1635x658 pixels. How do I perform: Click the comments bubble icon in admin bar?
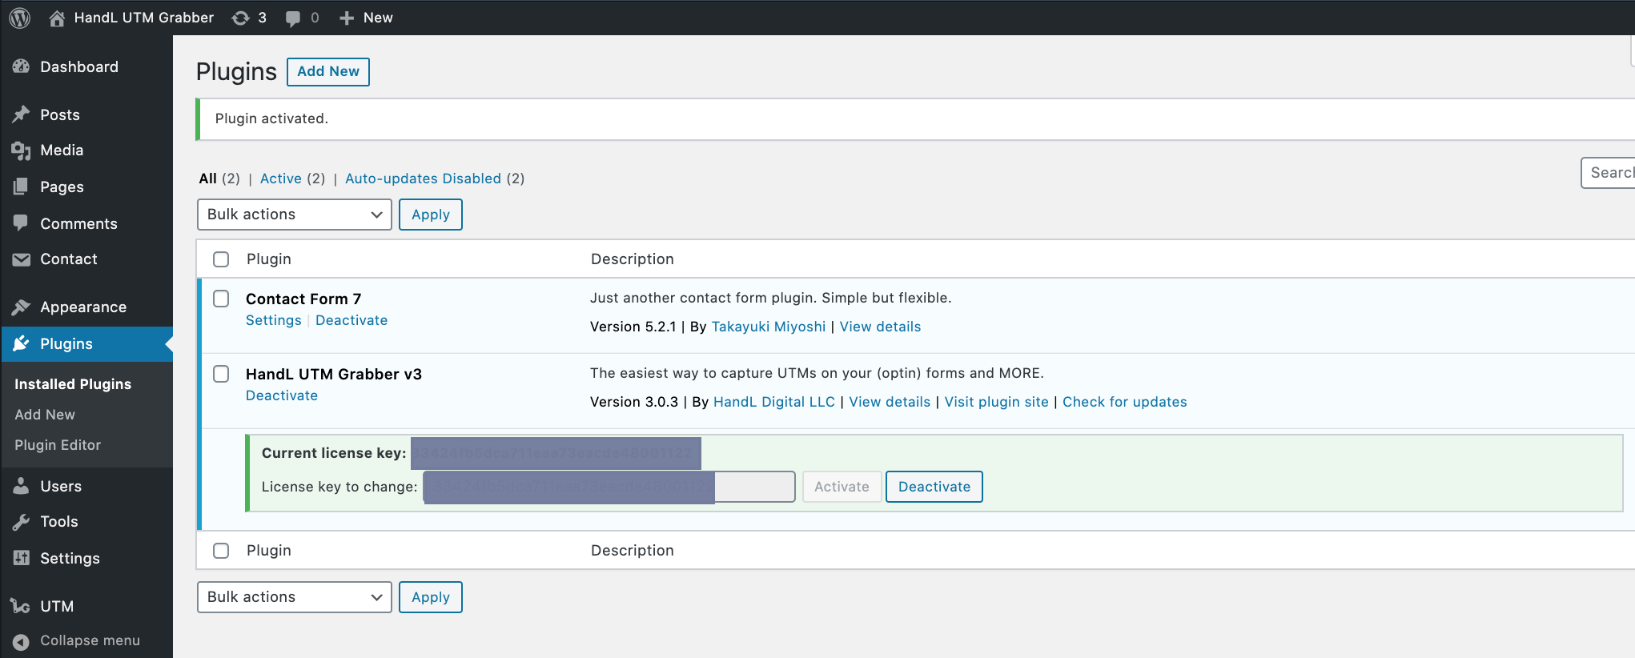[293, 18]
